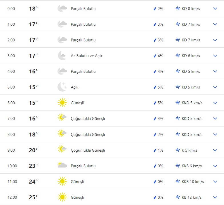Image resolution: width=224 pixels, height=205 pixels.
Task: Click the sun icon at 11:00
Action: 62,181
